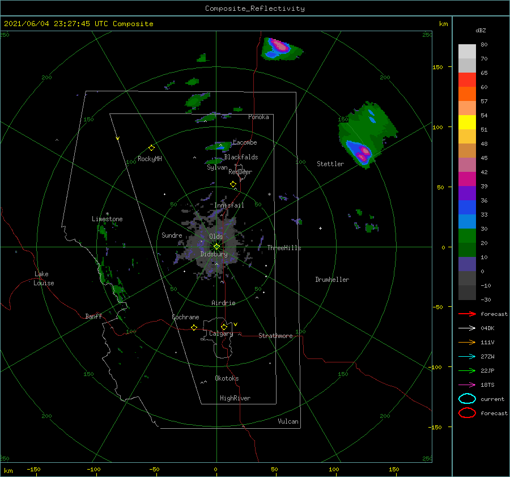
Task: Click the yellow diamond marker below RedDeer
Action: [x=233, y=184]
